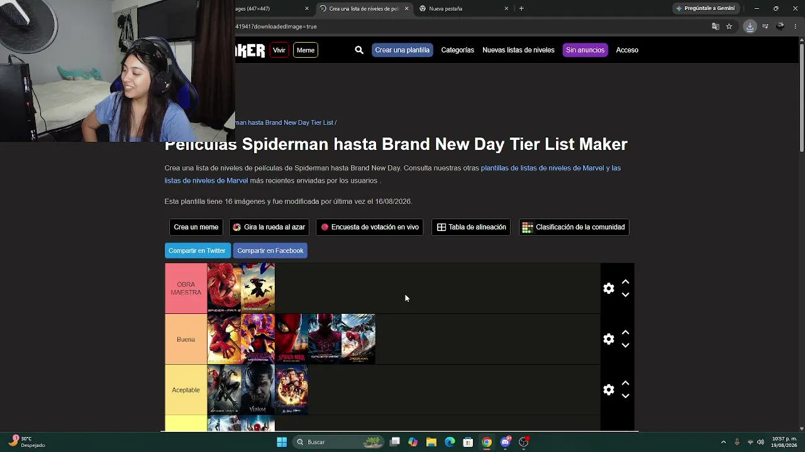Bookmark this page with the star icon
Viewport: 805px width, 452px height.
729,26
